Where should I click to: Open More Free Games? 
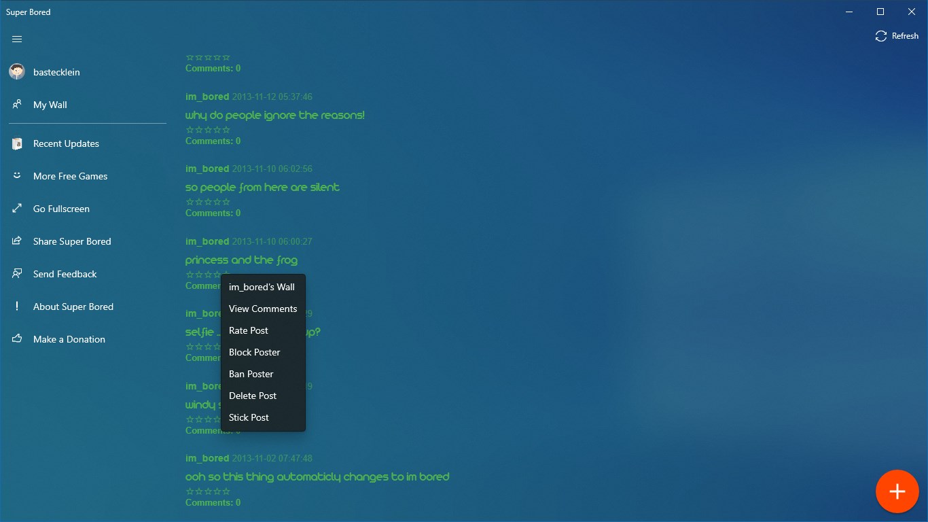coord(71,176)
